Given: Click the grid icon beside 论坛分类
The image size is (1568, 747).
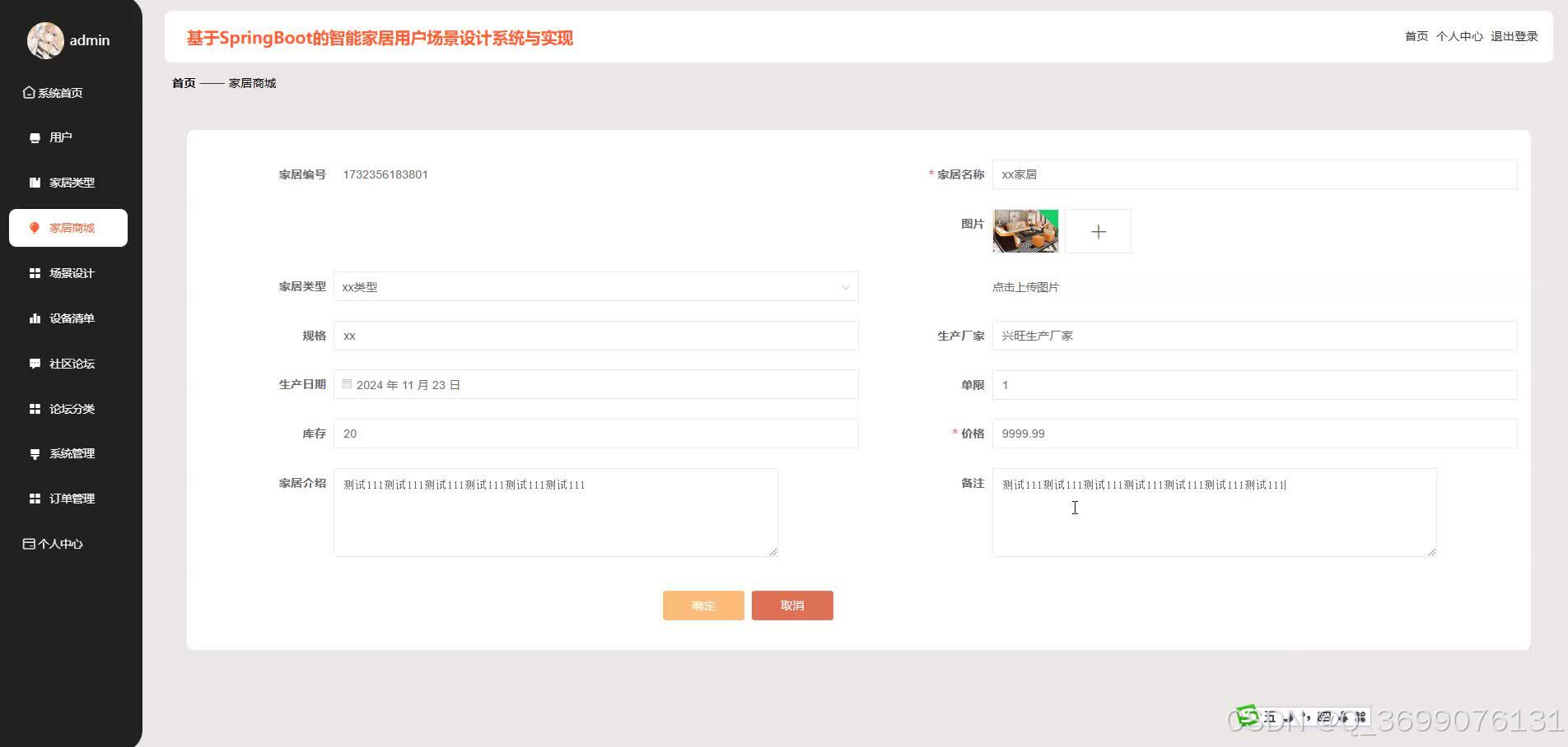Looking at the screenshot, I should [x=35, y=409].
